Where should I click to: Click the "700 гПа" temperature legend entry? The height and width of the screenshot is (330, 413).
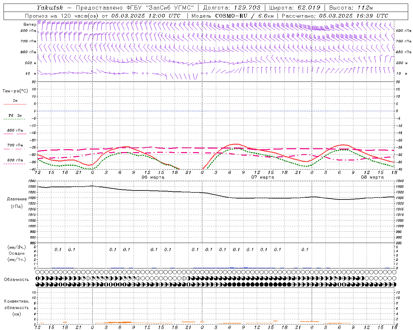(15, 145)
